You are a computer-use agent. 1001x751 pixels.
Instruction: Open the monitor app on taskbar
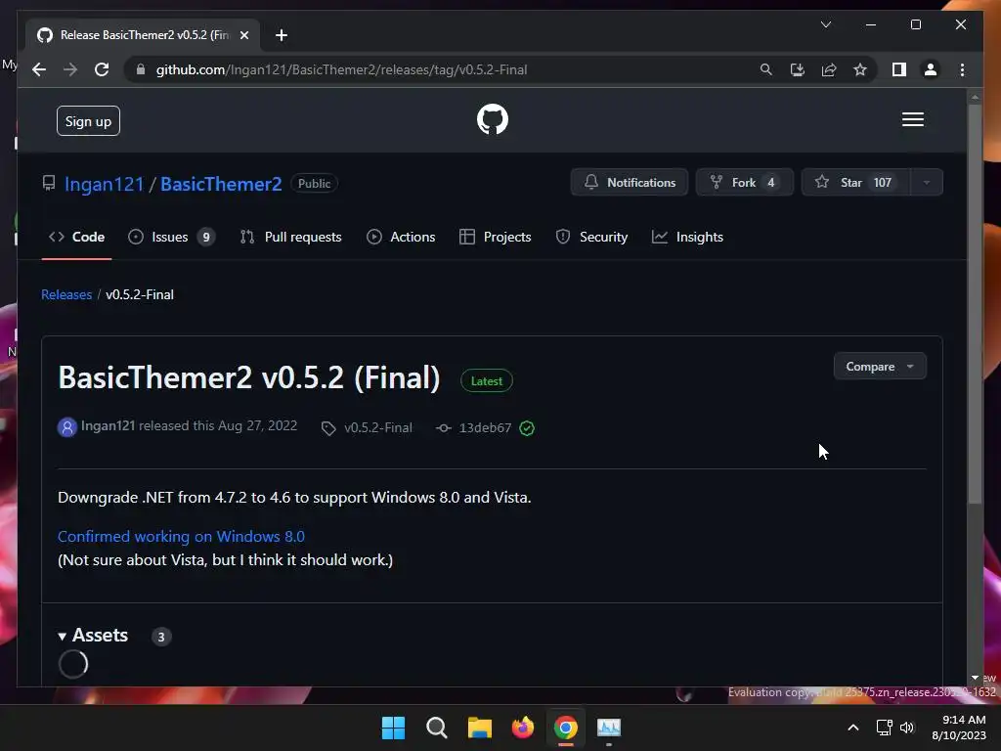point(609,728)
